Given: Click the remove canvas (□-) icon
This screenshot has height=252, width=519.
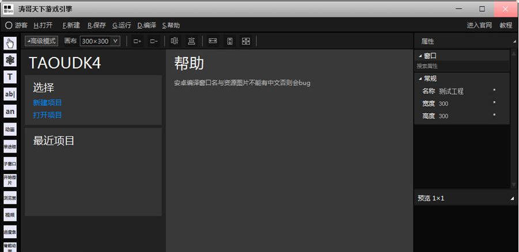Looking at the screenshot, I should pyautogui.click(x=154, y=41).
